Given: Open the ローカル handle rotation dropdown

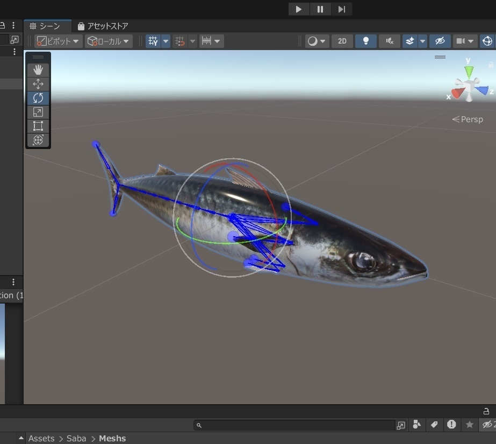Looking at the screenshot, I should (109, 41).
